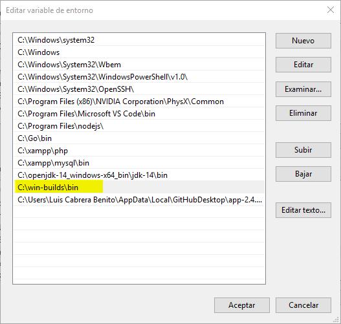Viewport: 341px width, 324px height.
Task: Select the C:\Go\bin entry
Action: (x=139, y=138)
